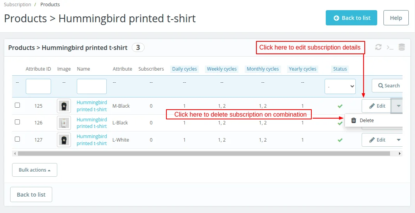Expand the Bulk actions menu

coord(35,170)
